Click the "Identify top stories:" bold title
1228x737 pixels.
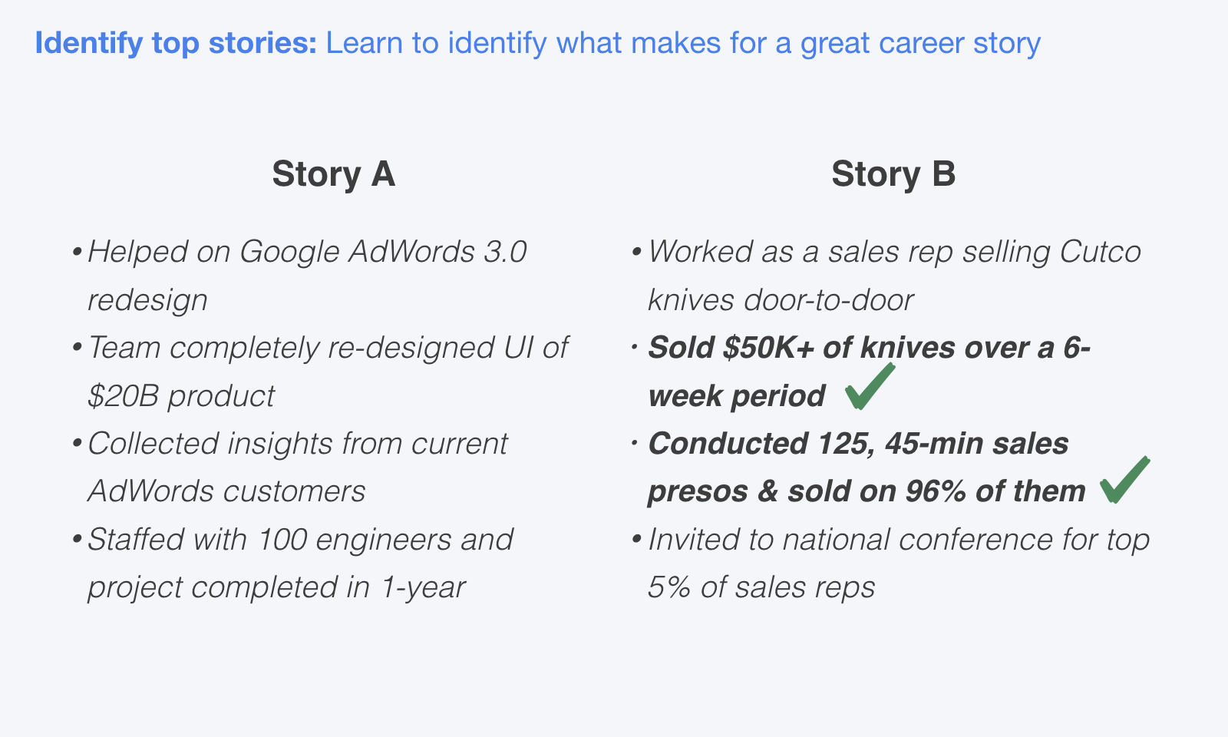(176, 43)
